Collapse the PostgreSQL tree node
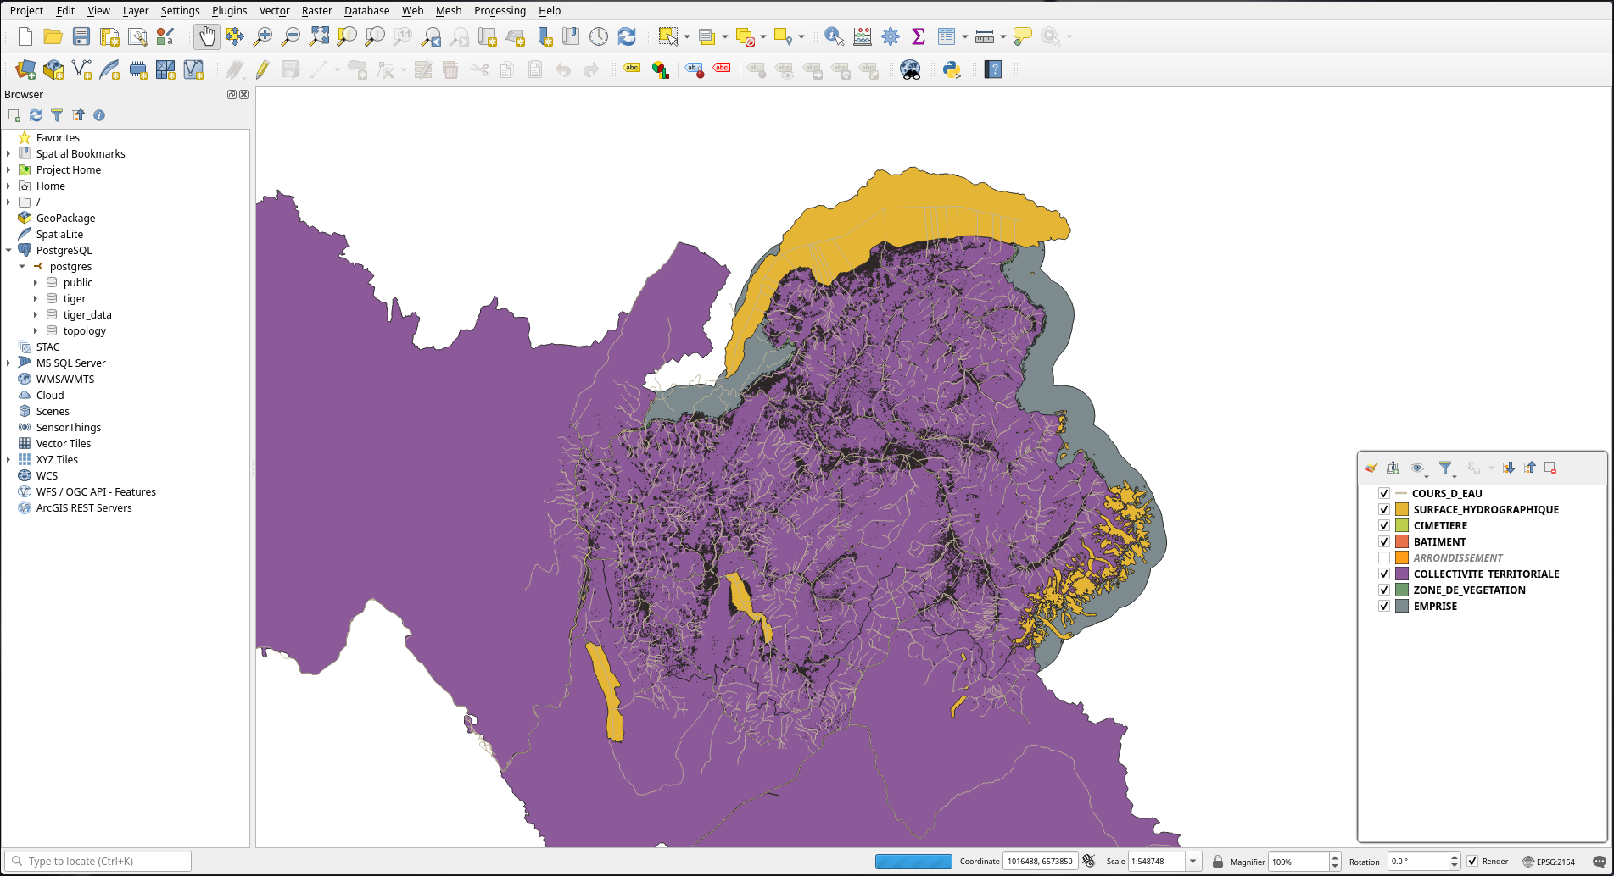This screenshot has height=876, width=1614. tap(8, 250)
